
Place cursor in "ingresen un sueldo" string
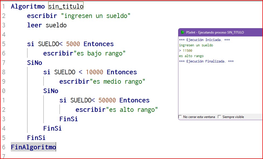[x=96, y=16]
